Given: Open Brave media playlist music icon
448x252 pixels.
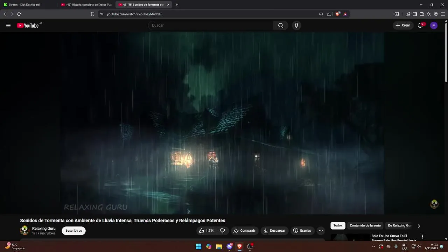Looking at the screenshot, I should [408, 14].
